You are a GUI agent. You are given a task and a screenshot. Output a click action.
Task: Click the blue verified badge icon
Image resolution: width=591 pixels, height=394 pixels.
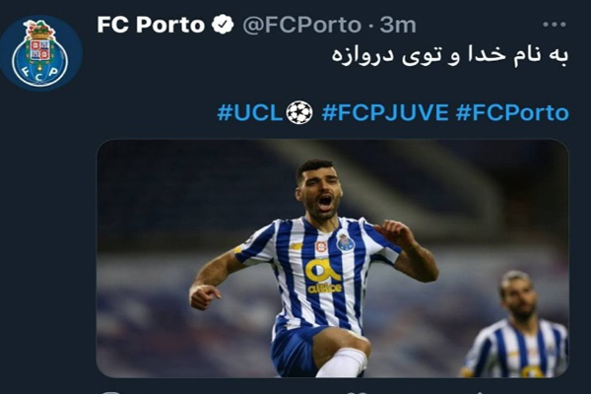pyautogui.click(x=223, y=25)
